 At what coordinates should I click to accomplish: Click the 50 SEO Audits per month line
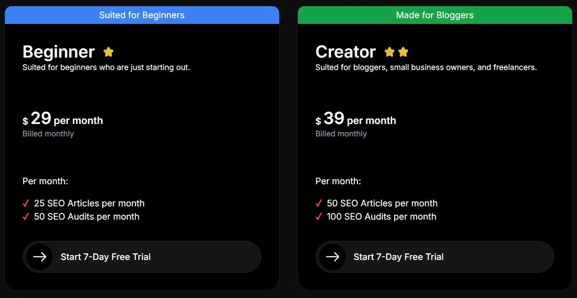click(87, 217)
